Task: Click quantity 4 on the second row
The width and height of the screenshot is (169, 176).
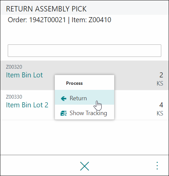Action: 161,105
